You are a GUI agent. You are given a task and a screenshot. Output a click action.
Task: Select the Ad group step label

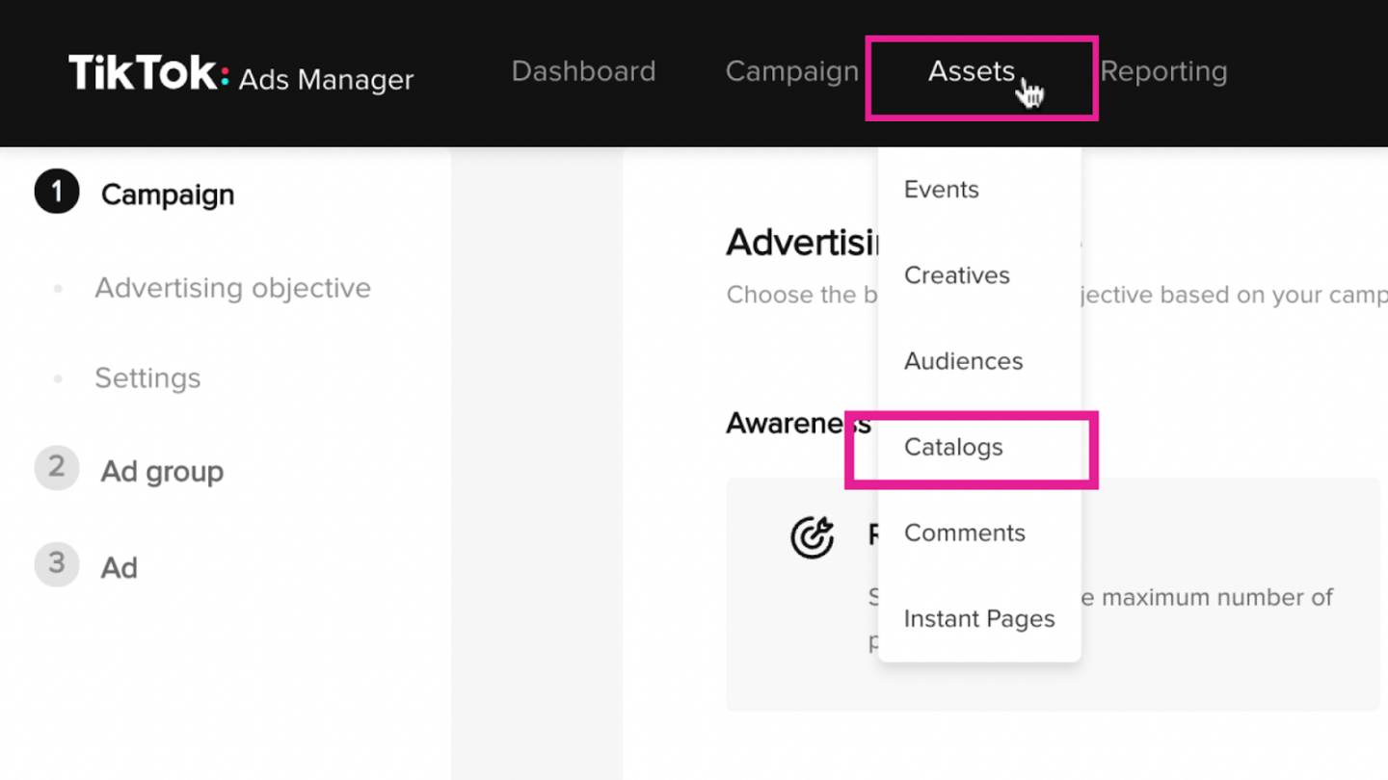(162, 472)
